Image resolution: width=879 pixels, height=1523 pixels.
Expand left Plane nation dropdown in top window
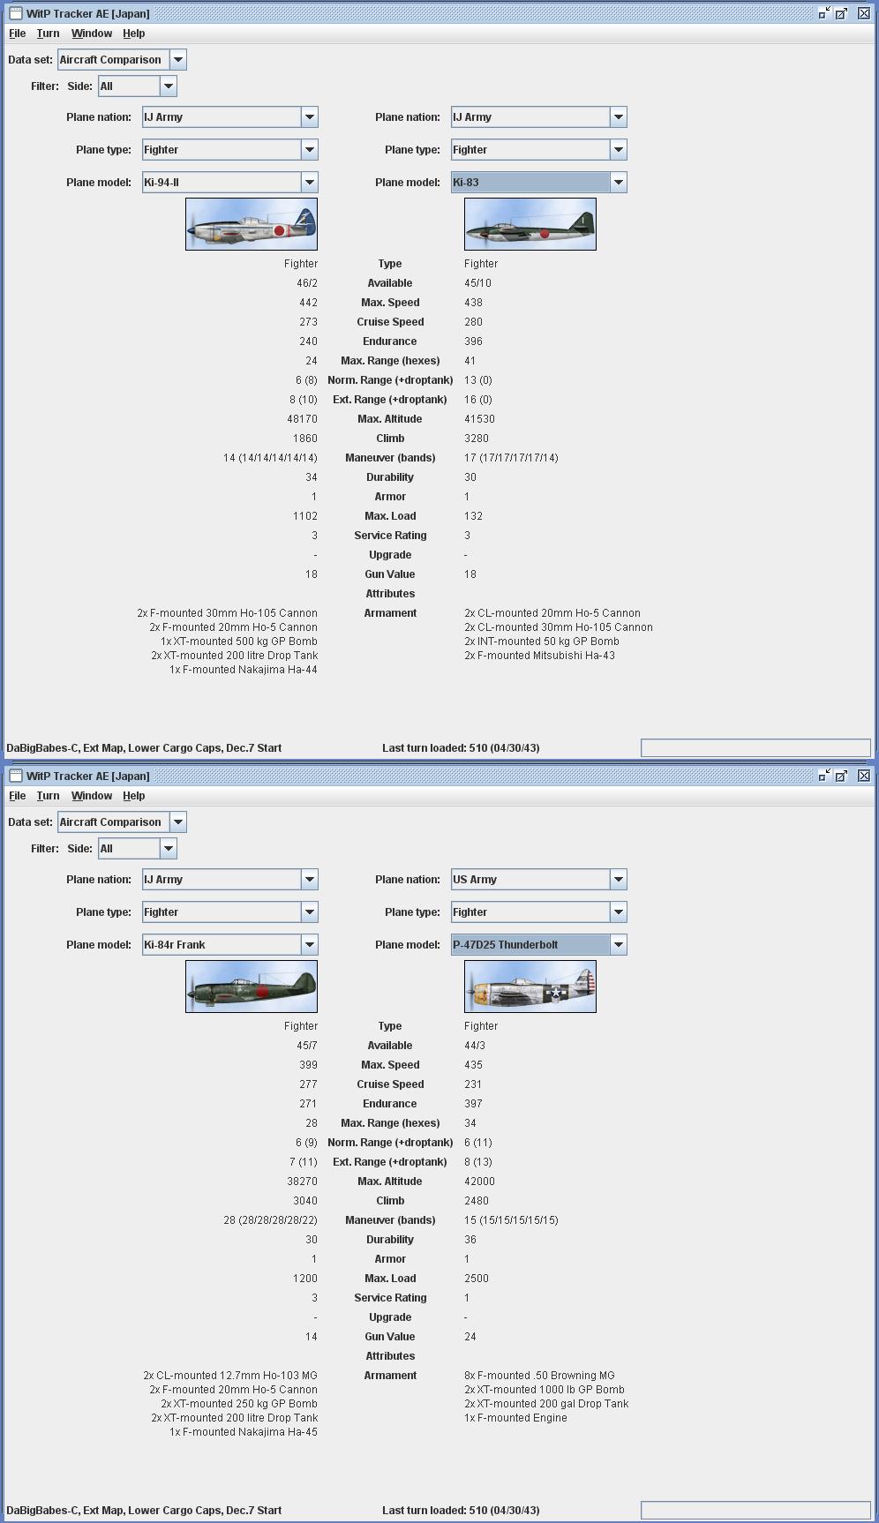[x=309, y=117]
